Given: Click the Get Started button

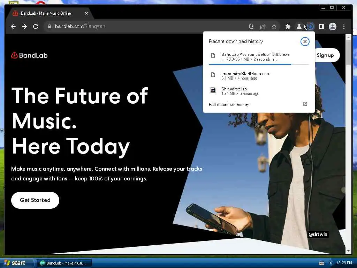Looking at the screenshot, I should (35, 200).
